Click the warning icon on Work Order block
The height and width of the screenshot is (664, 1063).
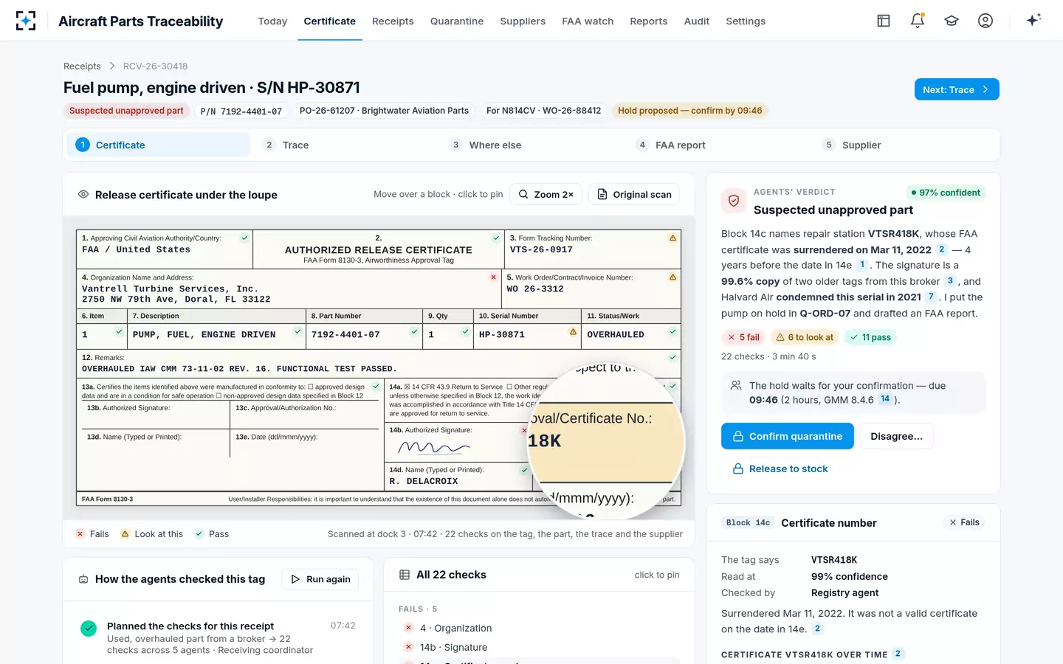pyautogui.click(x=672, y=277)
